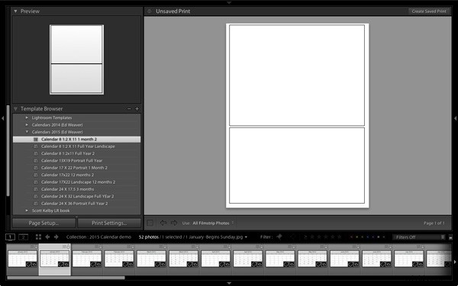Collapse the Preview panel triangle
The width and height of the screenshot is (458, 286).
tap(16, 11)
